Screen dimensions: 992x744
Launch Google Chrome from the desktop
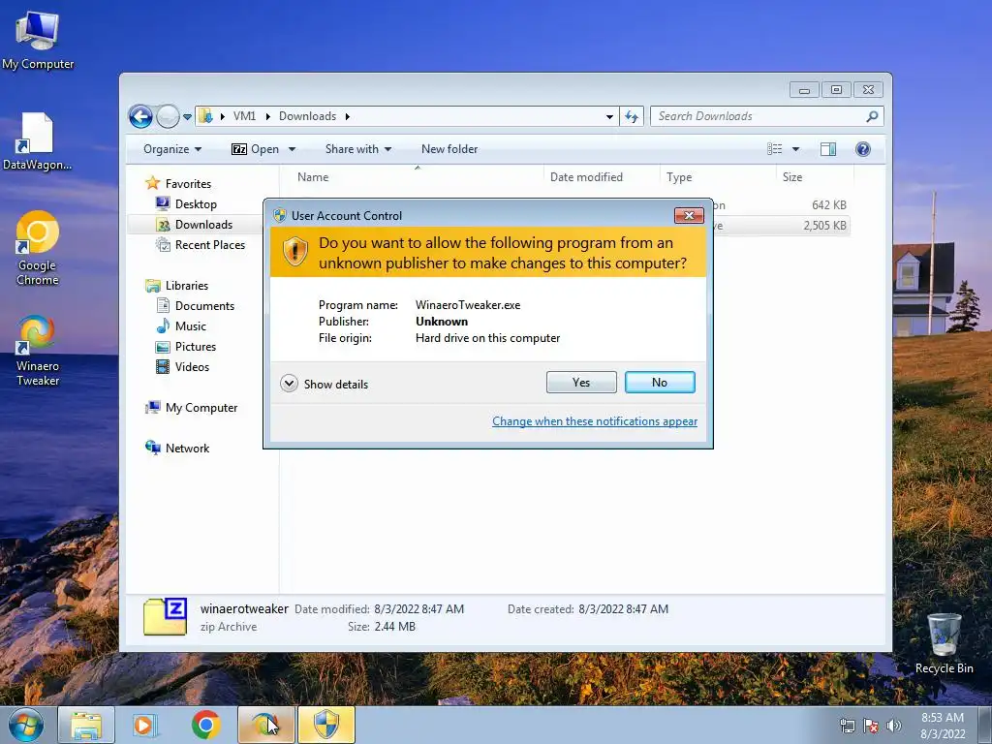coord(38,248)
